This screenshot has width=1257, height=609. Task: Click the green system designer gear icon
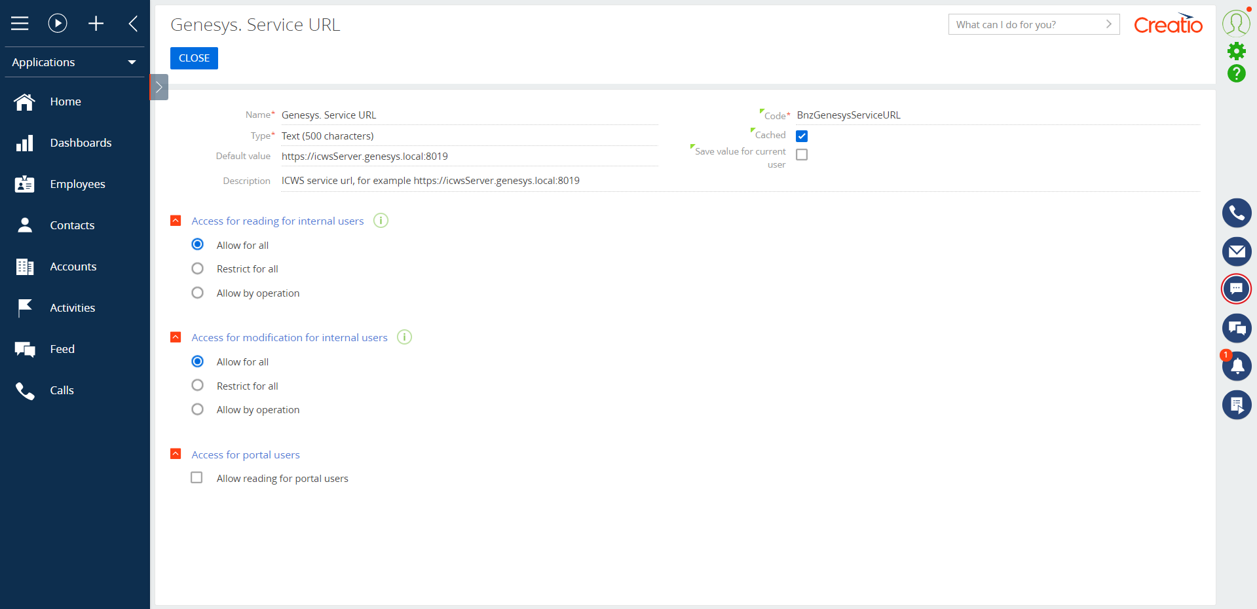pyautogui.click(x=1236, y=51)
